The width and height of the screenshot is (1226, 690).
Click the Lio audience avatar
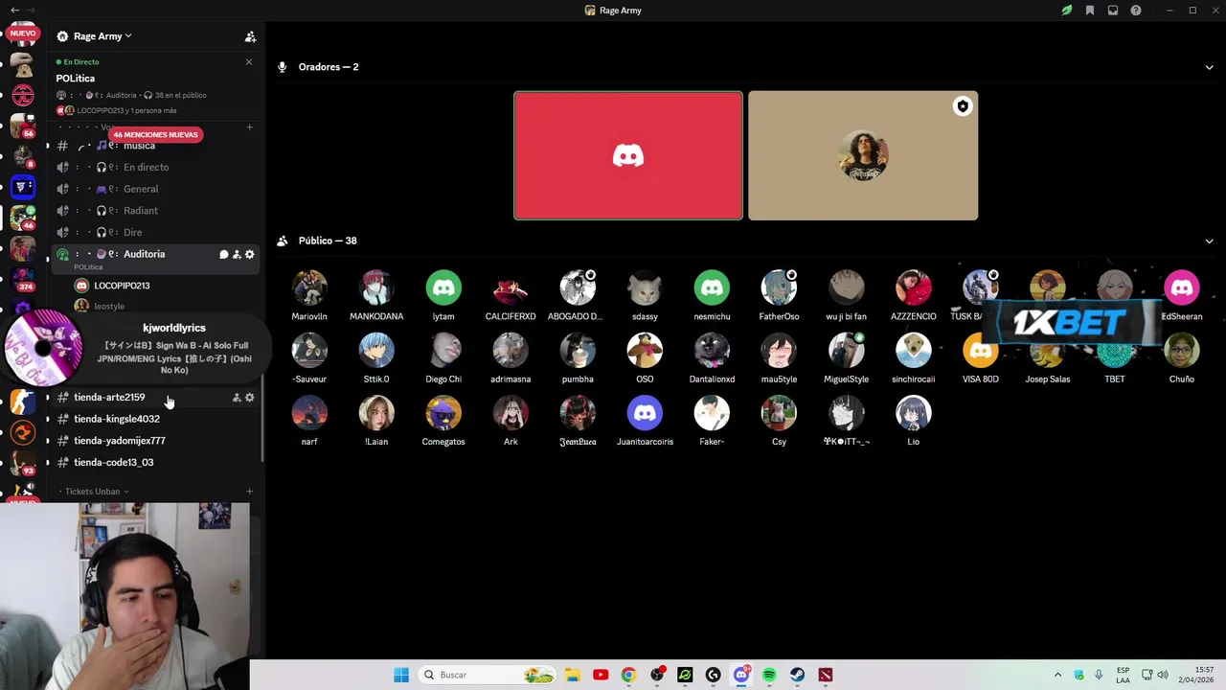(x=913, y=413)
